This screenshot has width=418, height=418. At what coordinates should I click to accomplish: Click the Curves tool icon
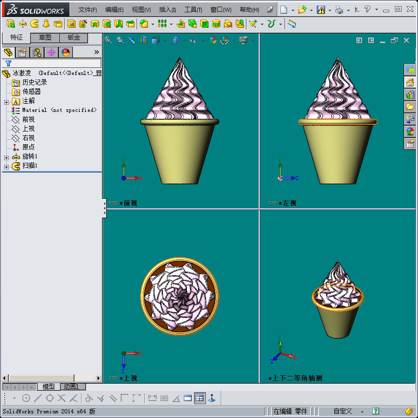click(x=271, y=24)
